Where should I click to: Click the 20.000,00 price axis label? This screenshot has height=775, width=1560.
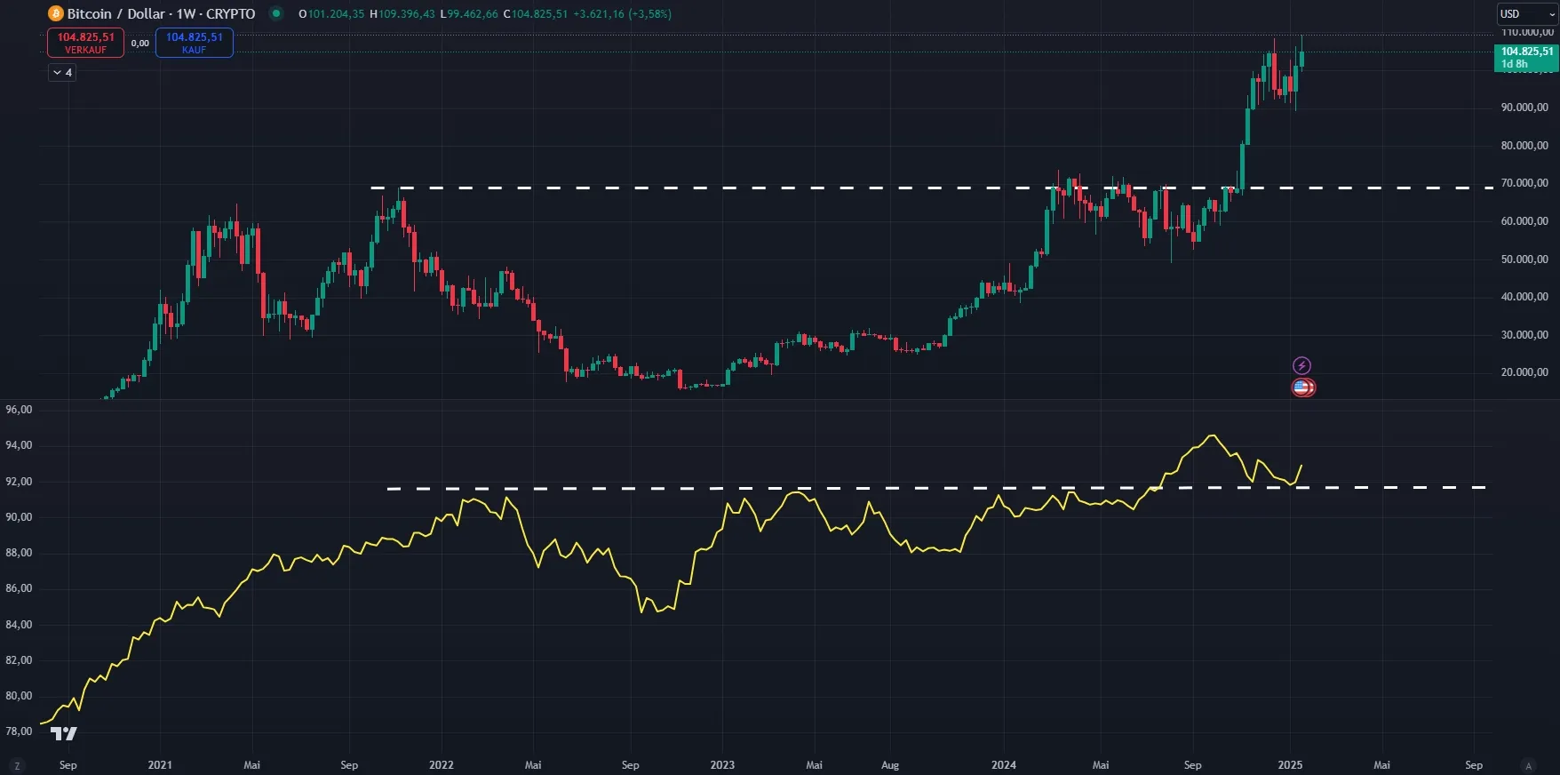1524,372
